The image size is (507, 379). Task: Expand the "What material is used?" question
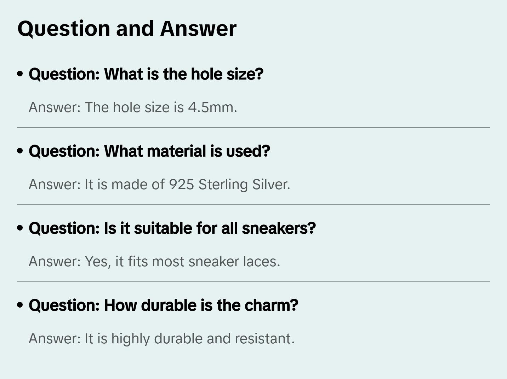tap(149, 151)
